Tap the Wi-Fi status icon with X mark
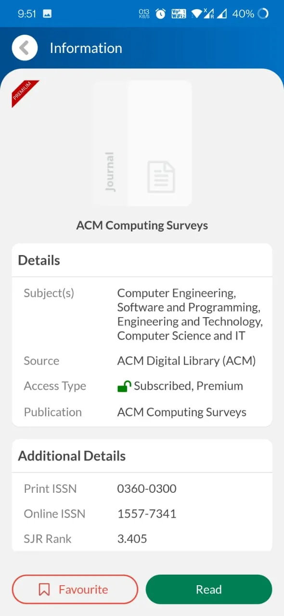 (x=197, y=13)
